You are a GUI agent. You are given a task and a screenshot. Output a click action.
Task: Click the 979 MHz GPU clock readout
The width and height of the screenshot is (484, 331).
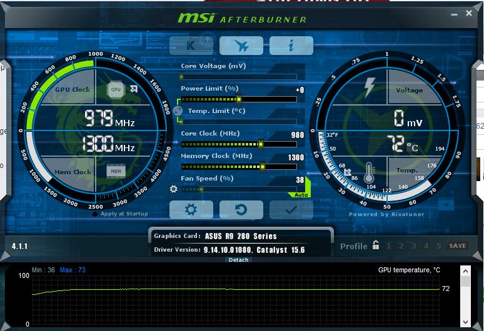(x=109, y=118)
